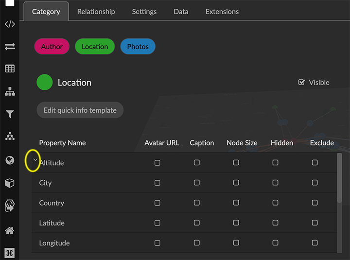Switch to the Relationship tab
Screen dimensions: 350x260
click(x=96, y=11)
